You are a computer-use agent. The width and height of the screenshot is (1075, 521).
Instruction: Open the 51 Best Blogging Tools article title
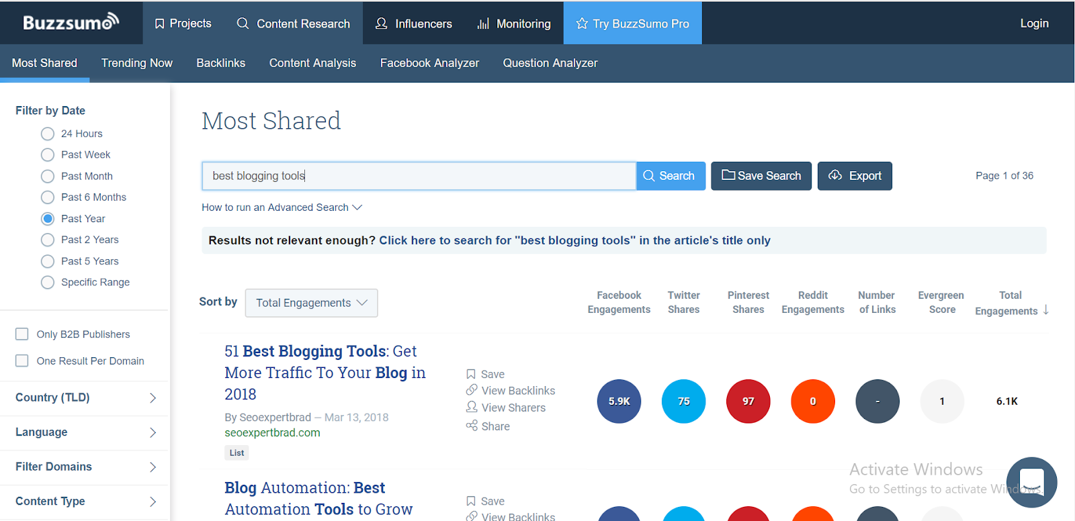(325, 373)
